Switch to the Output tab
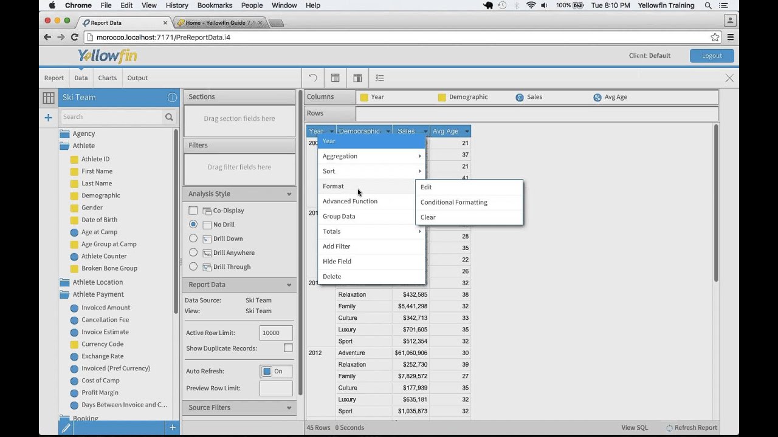Screen dimensions: 778x437 [x=137, y=78]
